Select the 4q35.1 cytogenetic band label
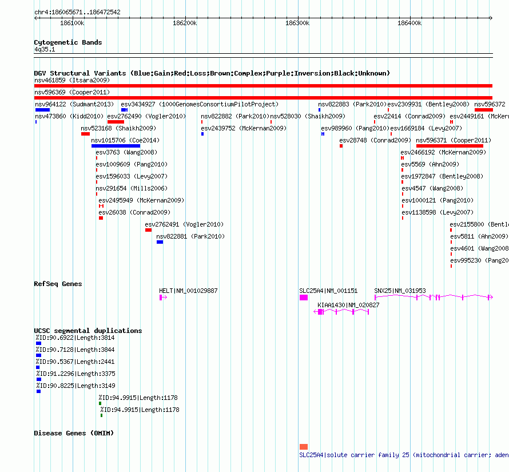The width and height of the screenshot is (509, 472). (45, 49)
